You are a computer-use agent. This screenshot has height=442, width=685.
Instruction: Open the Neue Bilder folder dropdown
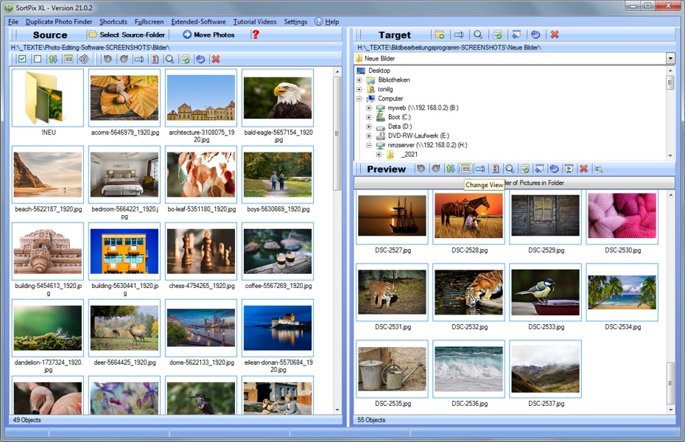(670, 58)
